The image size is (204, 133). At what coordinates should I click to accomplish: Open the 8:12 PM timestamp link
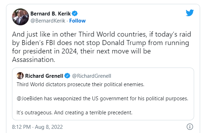pyautogui.click(x=21, y=127)
